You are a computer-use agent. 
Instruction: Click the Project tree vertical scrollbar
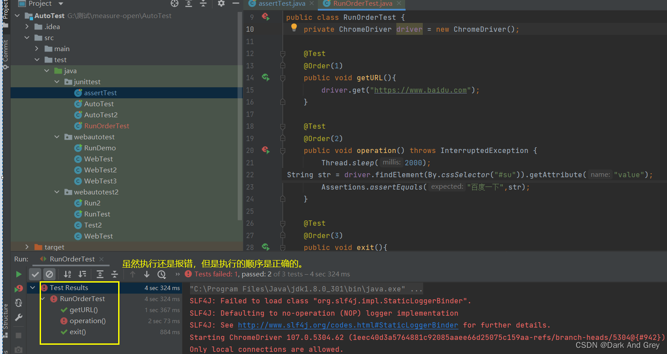(240, 115)
